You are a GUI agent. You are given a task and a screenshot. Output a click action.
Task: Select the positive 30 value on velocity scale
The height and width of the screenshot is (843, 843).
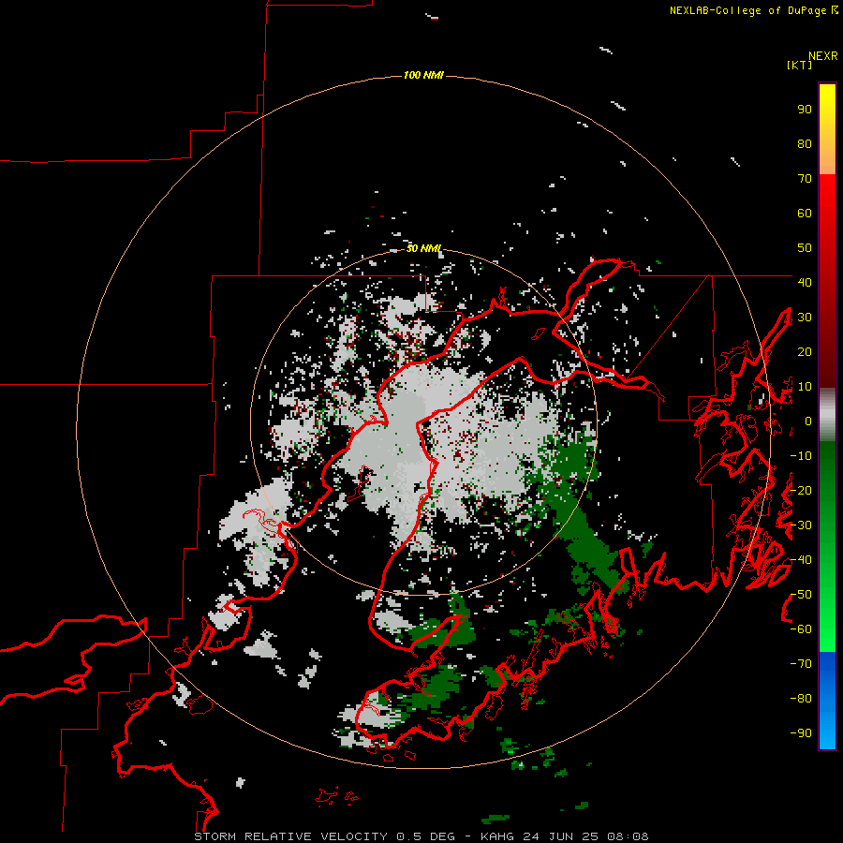point(805,318)
